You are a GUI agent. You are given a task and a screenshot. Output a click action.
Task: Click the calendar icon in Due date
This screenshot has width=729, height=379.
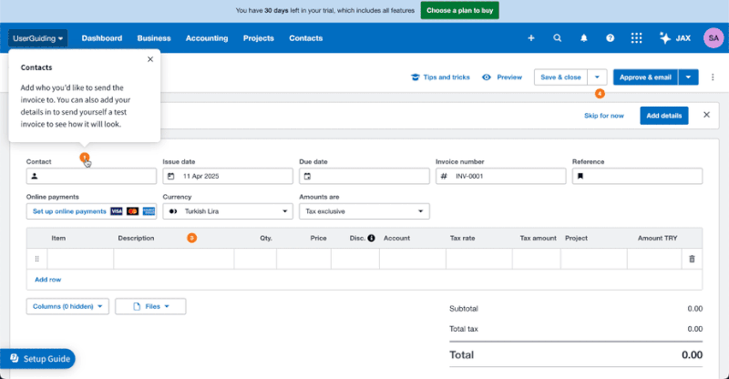point(307,176)
